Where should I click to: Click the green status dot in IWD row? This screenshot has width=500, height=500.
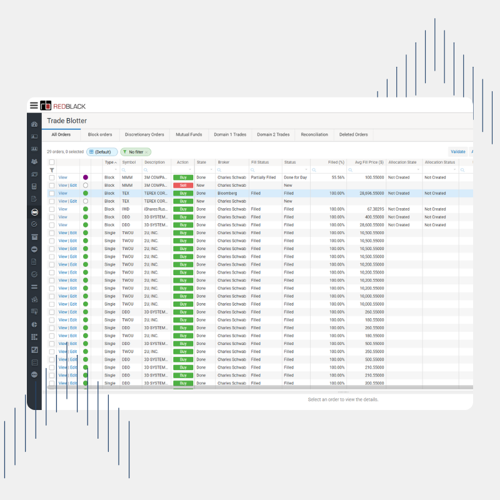(86, 209)
